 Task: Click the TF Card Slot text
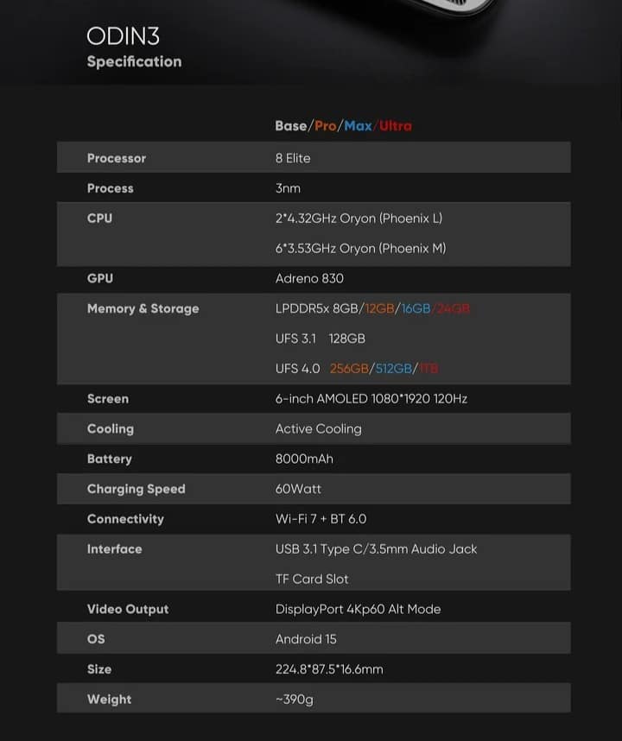312,579
